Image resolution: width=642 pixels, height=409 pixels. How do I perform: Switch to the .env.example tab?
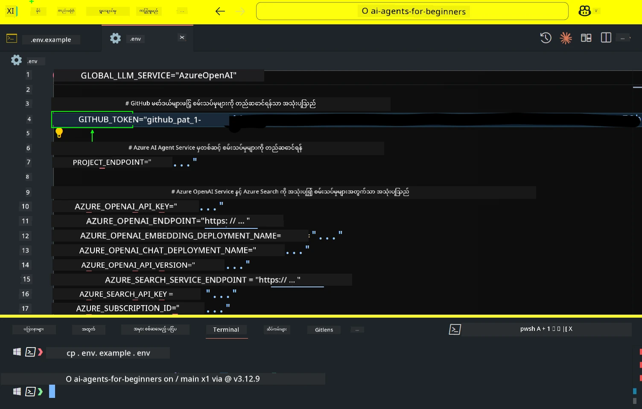(x=51, y=39)
